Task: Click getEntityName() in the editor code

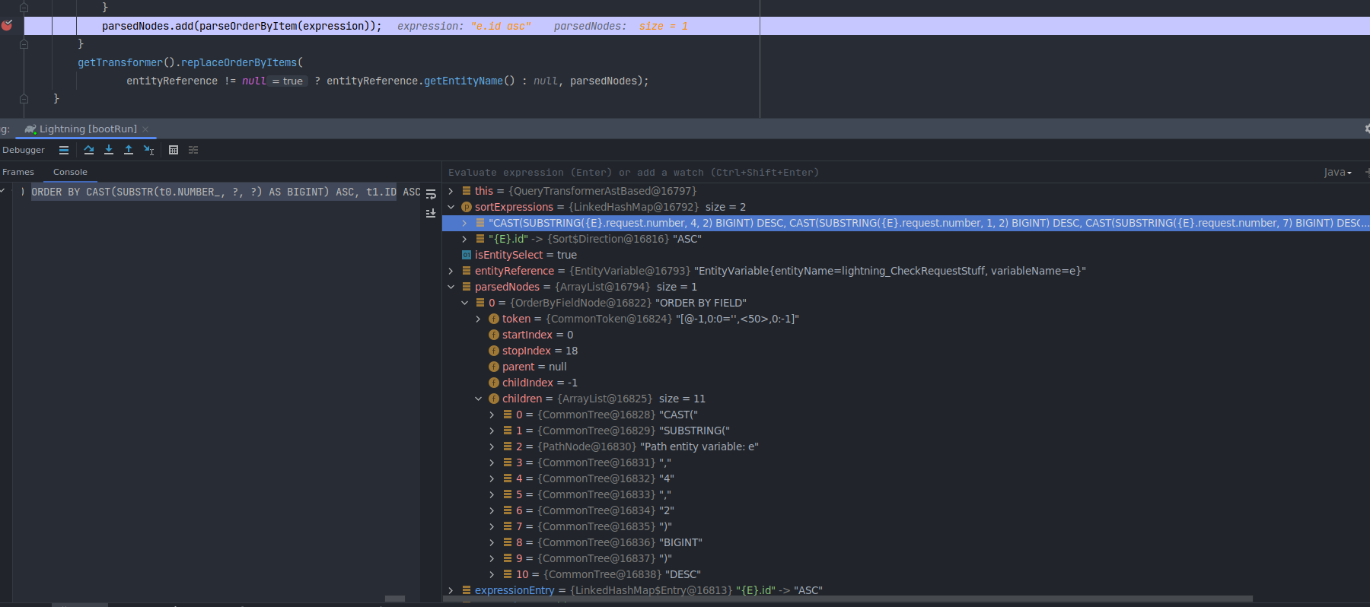Action: [x=470, y=81]
